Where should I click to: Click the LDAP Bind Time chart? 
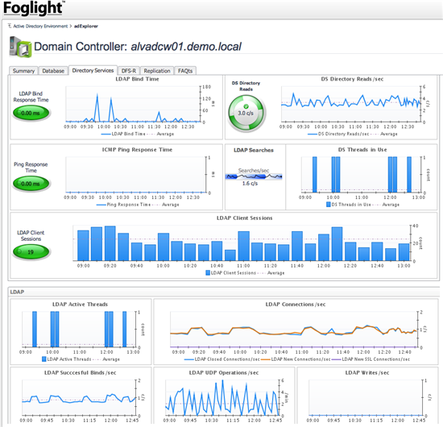[x=133, y=104]
